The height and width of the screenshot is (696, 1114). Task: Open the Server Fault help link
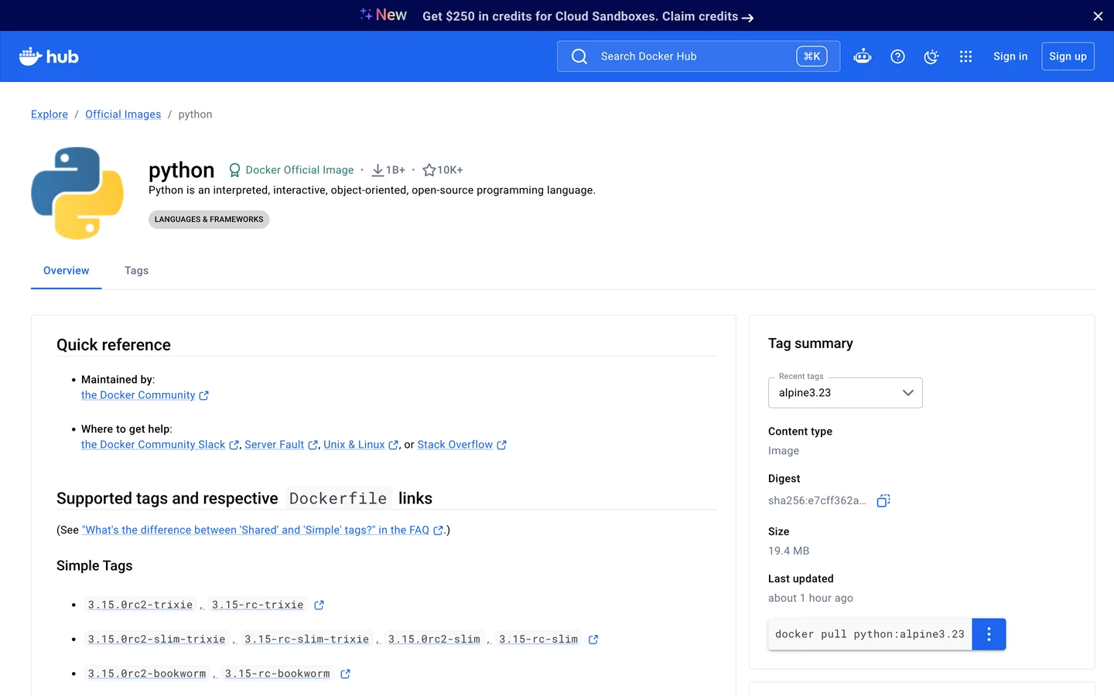coord(281,445)
